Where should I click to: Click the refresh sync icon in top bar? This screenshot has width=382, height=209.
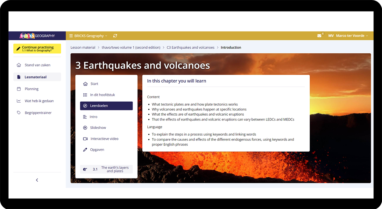pos(115,36)
